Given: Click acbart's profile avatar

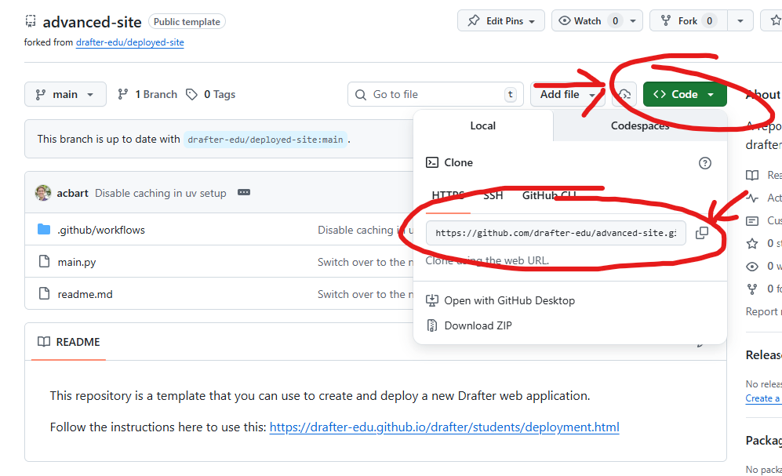Looking at the screenshot, I should (x=45, y=192).
